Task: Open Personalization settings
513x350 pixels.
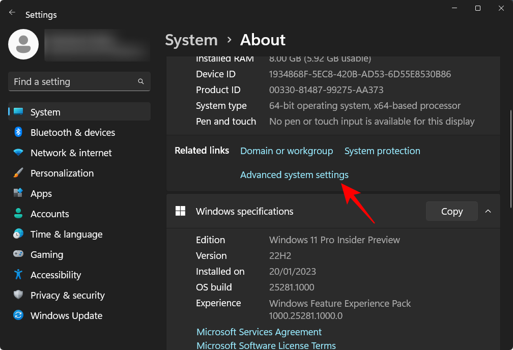Action: tap(61, 173)
